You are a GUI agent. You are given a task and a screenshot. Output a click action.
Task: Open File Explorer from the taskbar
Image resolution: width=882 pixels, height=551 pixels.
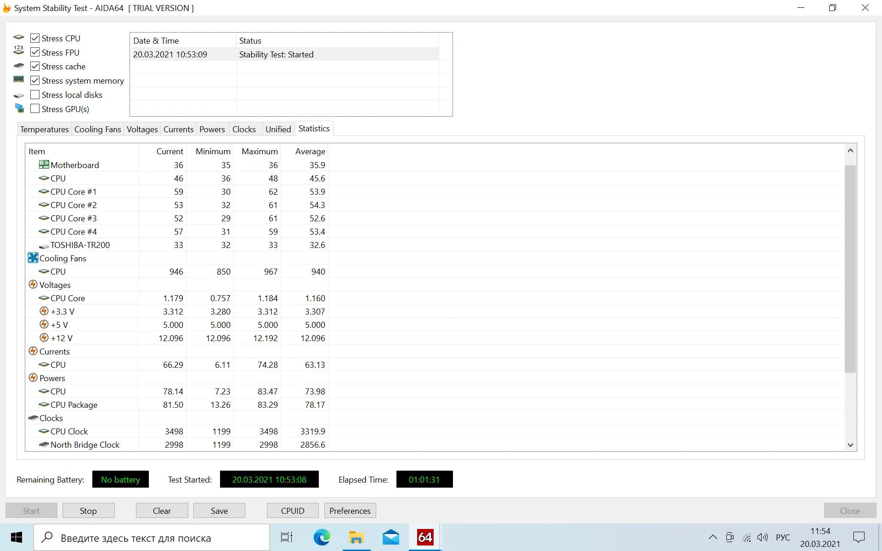coord(356,537)
